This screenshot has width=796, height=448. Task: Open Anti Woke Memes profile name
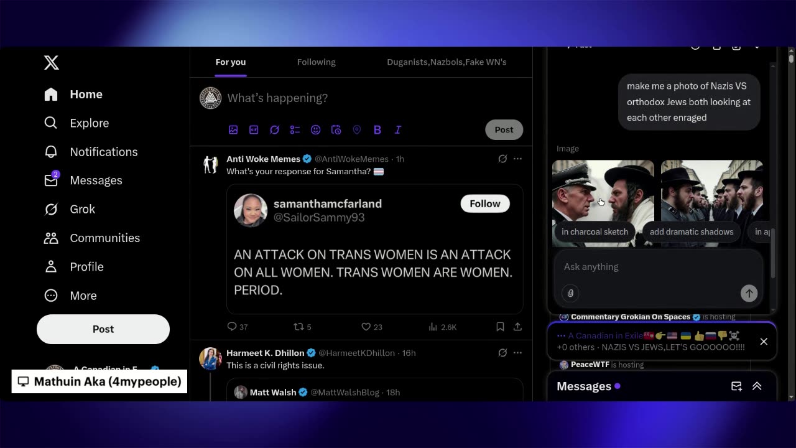click(x=263, y=159)
